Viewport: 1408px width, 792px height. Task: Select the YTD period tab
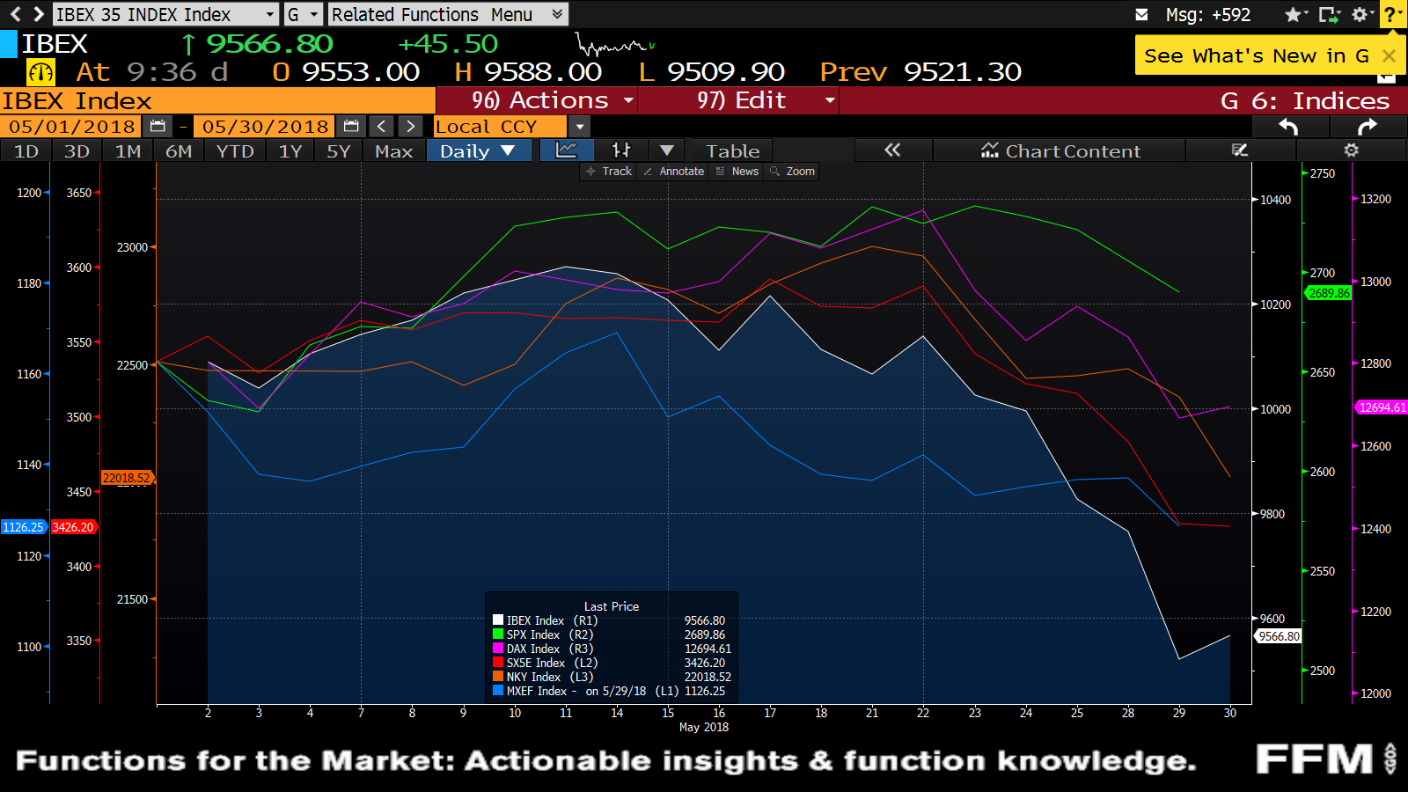click(x=235, y=151)
